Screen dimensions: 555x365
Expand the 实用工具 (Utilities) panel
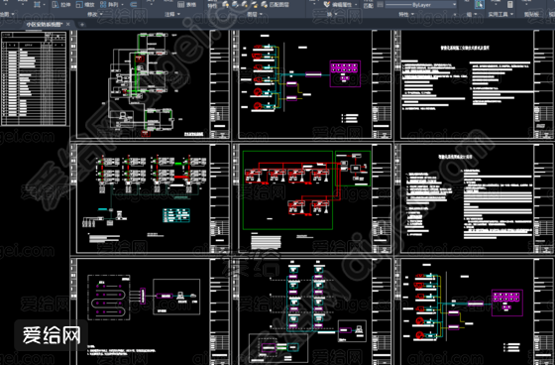(x=500, y=14)
